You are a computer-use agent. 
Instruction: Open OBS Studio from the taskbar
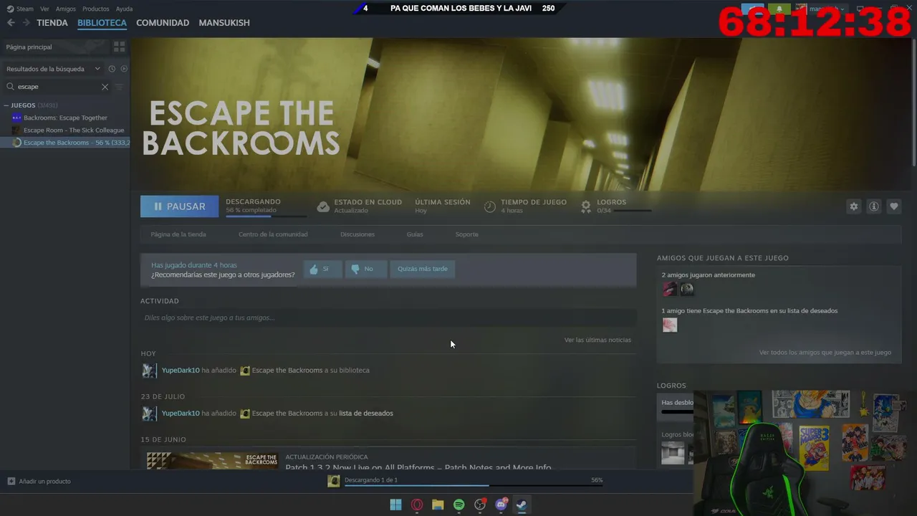click(x=480, y=505)
